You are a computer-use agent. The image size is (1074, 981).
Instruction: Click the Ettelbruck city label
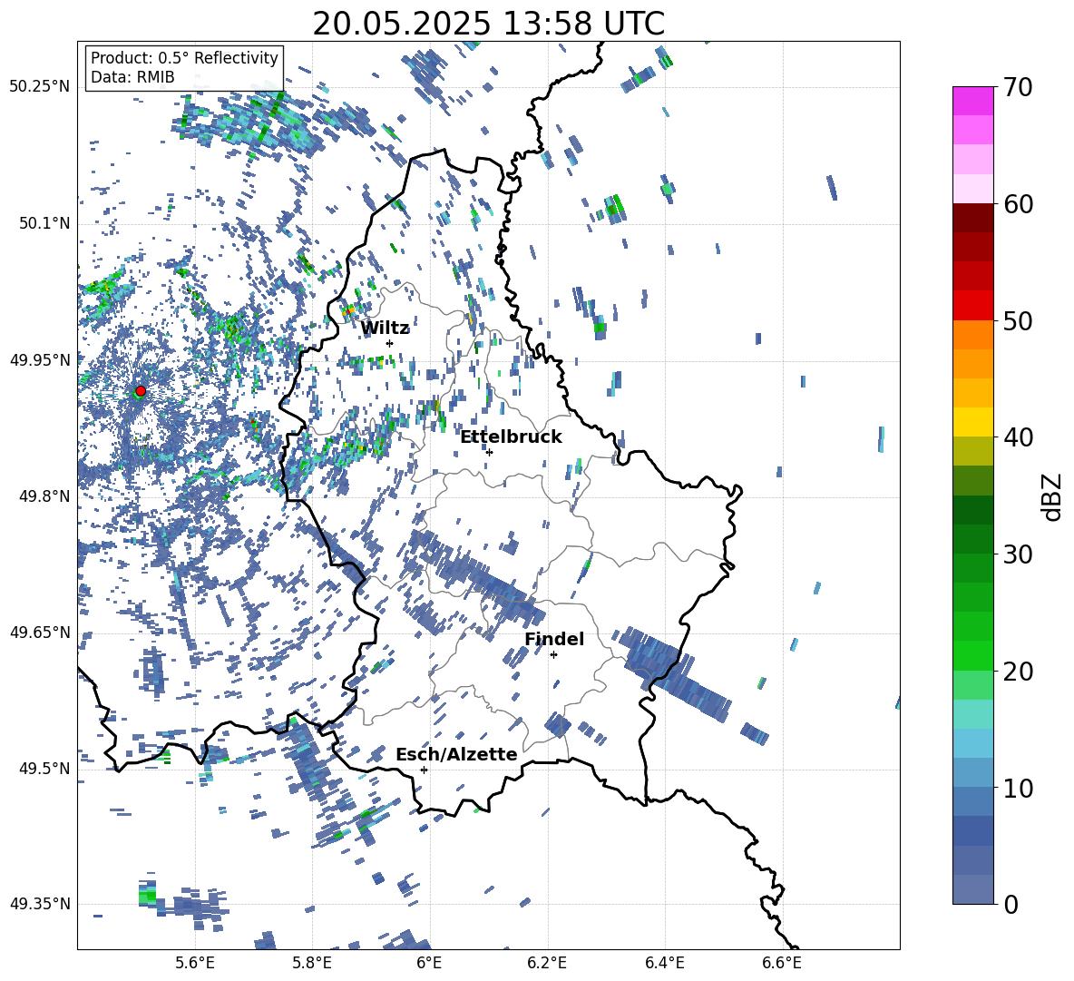(511, 437)
